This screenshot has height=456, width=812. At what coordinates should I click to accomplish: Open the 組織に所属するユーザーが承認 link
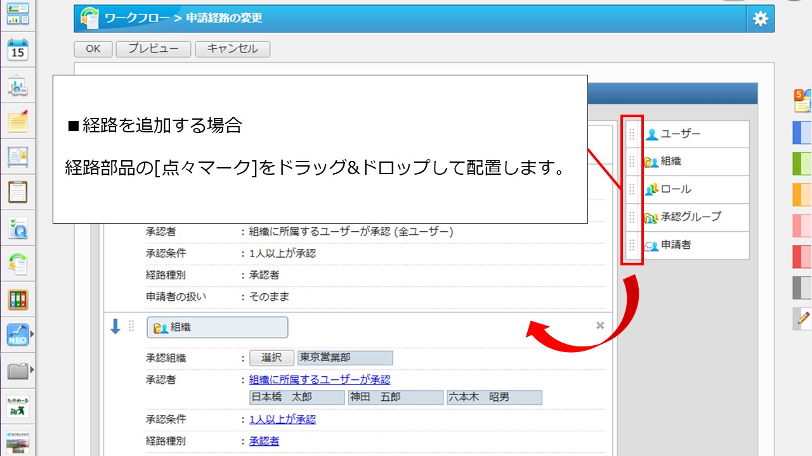pyautogui.click(x=320, y=380)
